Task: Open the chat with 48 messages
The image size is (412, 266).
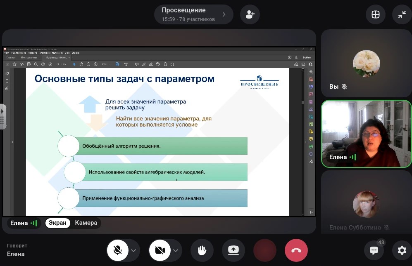Action: (374, 250)
